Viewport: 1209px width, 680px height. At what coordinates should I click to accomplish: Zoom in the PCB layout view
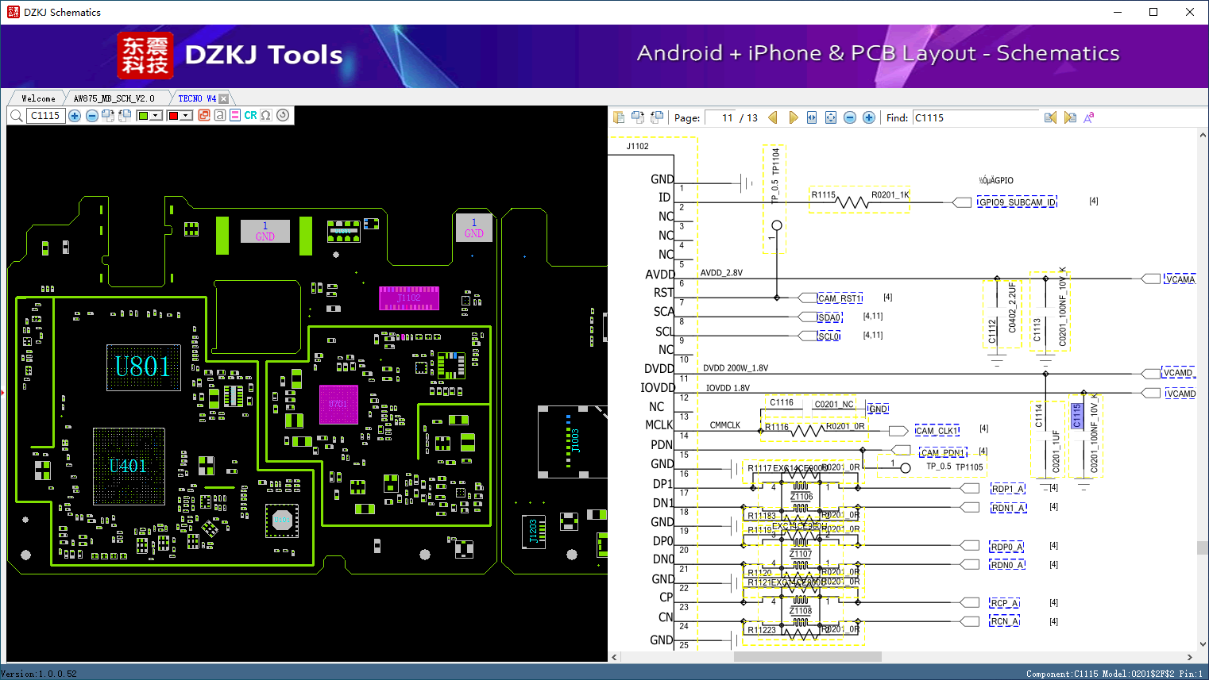click(75, 116)
